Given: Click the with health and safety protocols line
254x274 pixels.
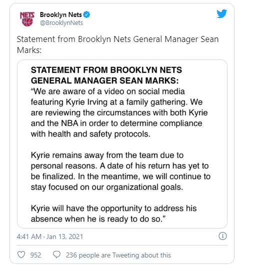Looking at the screenshot, I should 90,134.
